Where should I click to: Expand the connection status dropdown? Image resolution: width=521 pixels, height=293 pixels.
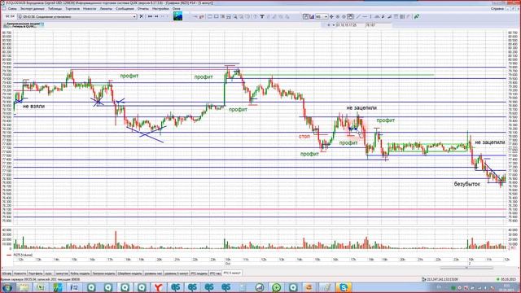point(134,16)
